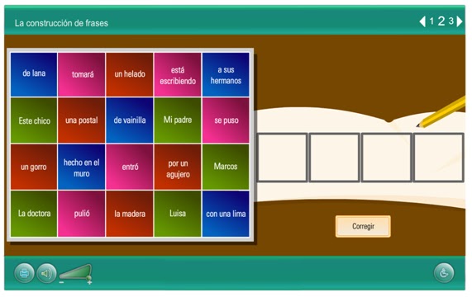Select page 2 in the pager
Image resolution: width=472 pixels, height=297 pixels.
(441, 21)
